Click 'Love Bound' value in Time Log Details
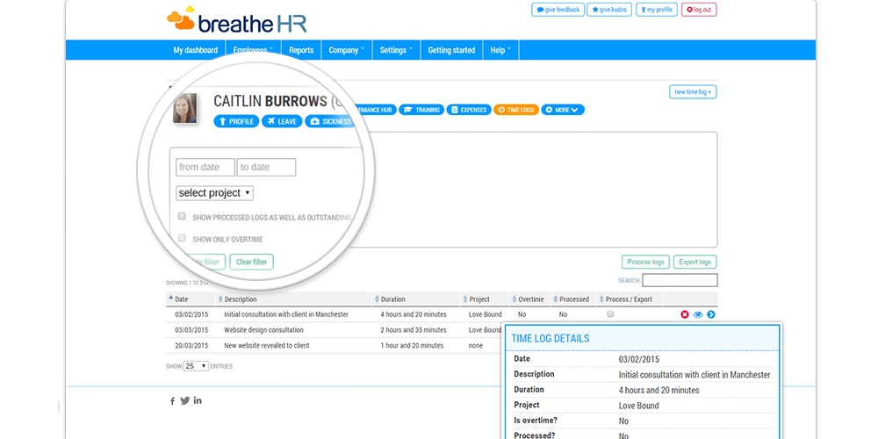Image resolution: width=878 pixels, height=439 pixels. tap(639, 406)
